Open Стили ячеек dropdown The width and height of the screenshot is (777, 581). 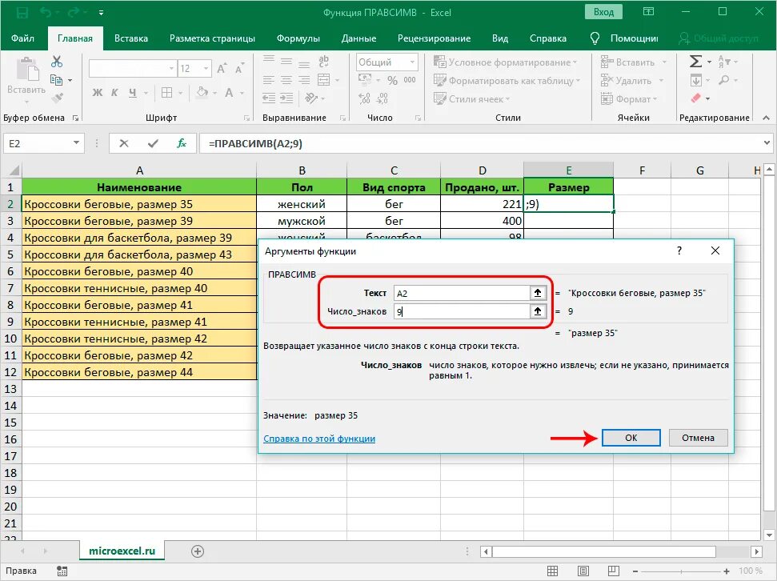(x=472, y=98)
